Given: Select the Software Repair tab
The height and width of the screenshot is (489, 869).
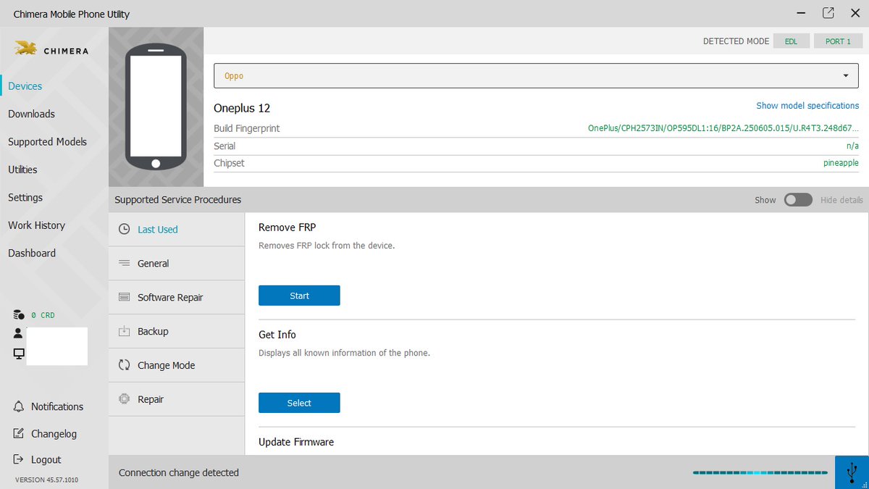Looking at the screenshot, I should coord(177,297).
